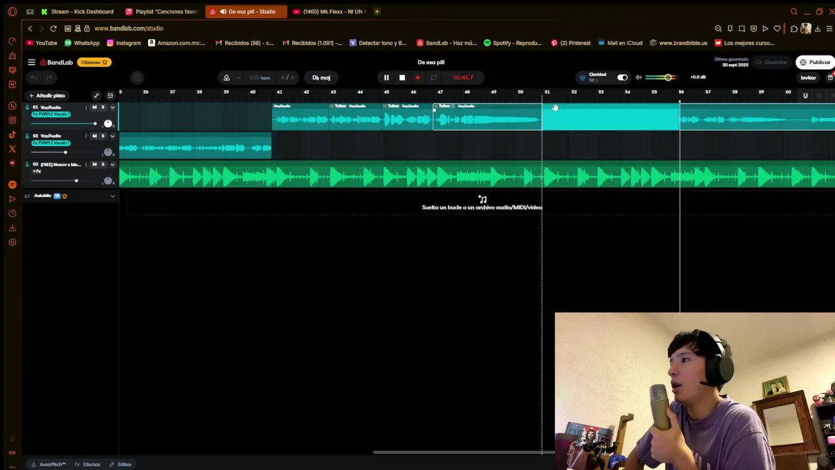Toggle the metronome icon
Image resolution: width=835 pixels, height=470 pixels.
[226, 78]
